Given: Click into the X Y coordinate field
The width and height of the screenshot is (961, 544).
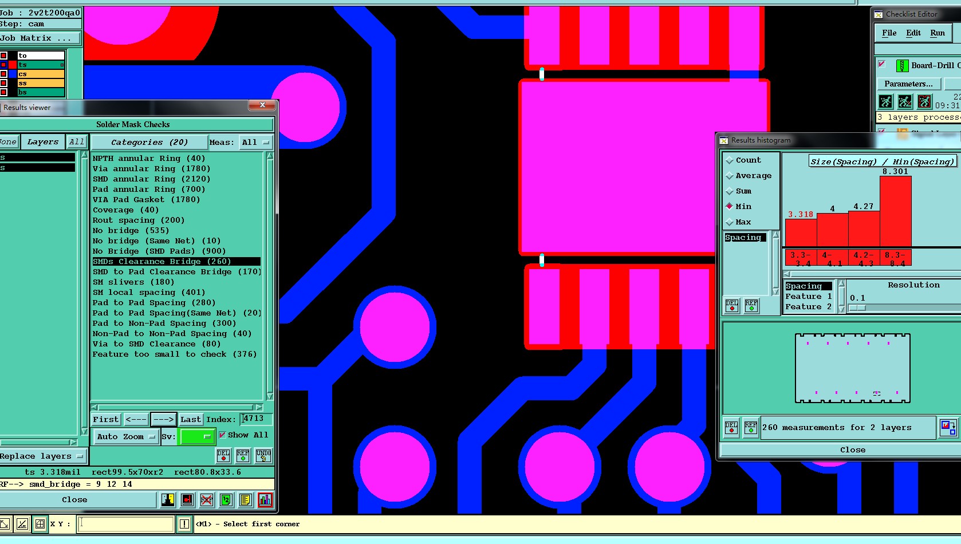Looking at the screenshot, I should tap(126, 523).
